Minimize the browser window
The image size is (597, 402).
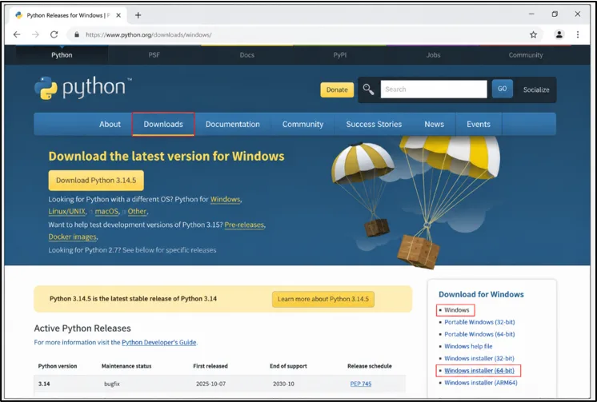531,14
